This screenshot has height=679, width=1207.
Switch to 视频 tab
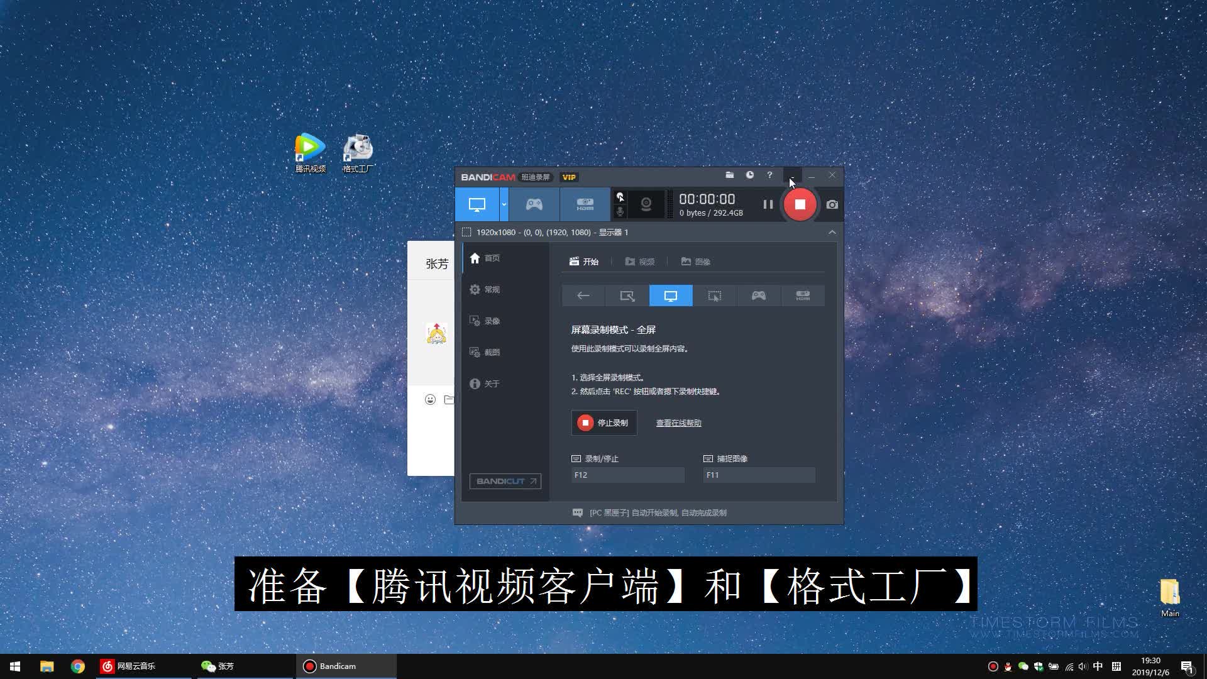[640, 262]
